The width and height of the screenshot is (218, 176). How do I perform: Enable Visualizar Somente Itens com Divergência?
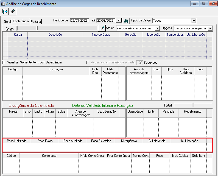[x=4, y=62]
